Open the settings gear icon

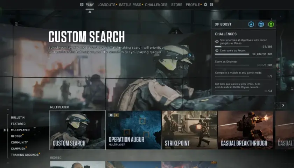pos(205,5)
